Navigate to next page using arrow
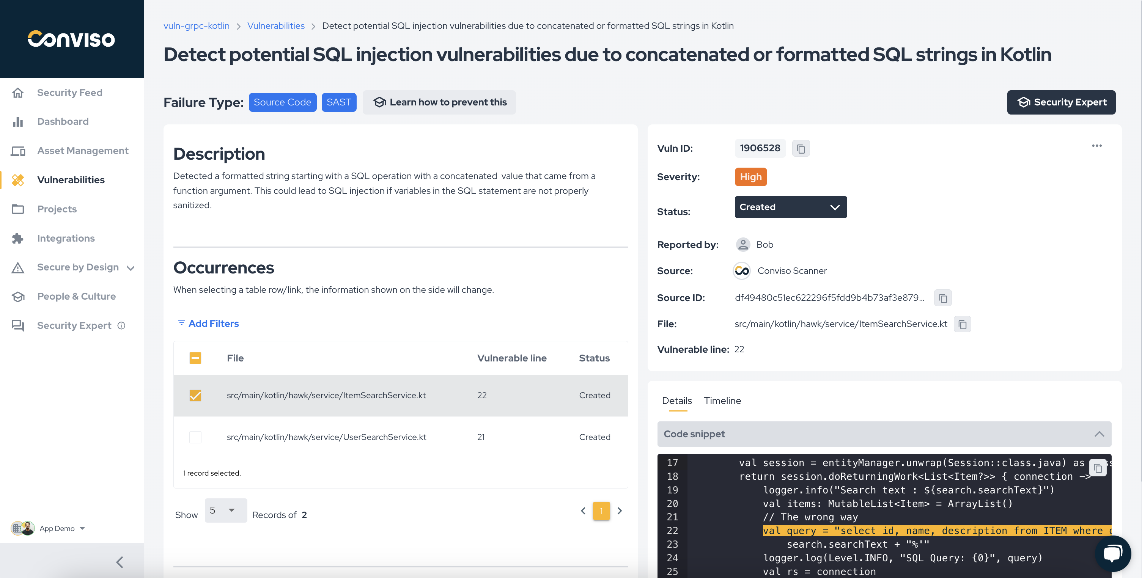This screenshot has width=1142, height=578. [619, 510]
